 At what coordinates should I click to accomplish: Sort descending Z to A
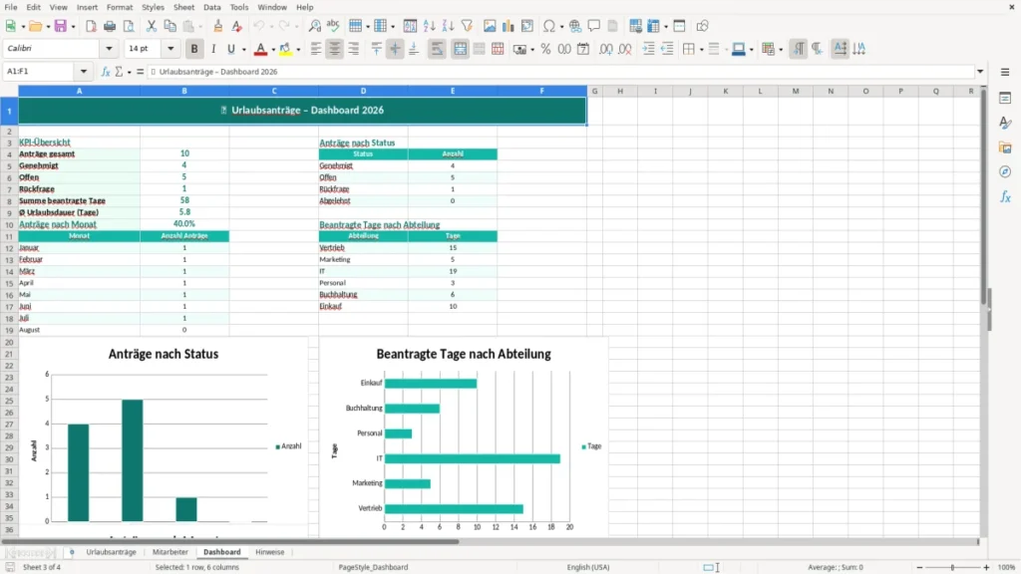coord(448,26)
